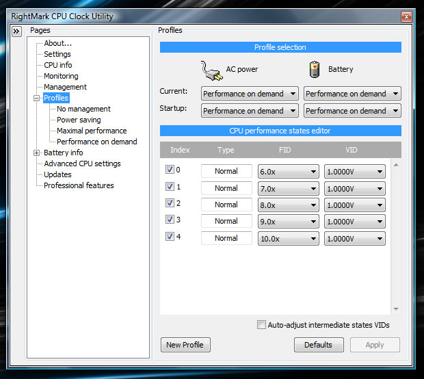This screenshot has width=424, height=379.
Task: Click the states list scroll up arrow
Action: coord(396,165)
